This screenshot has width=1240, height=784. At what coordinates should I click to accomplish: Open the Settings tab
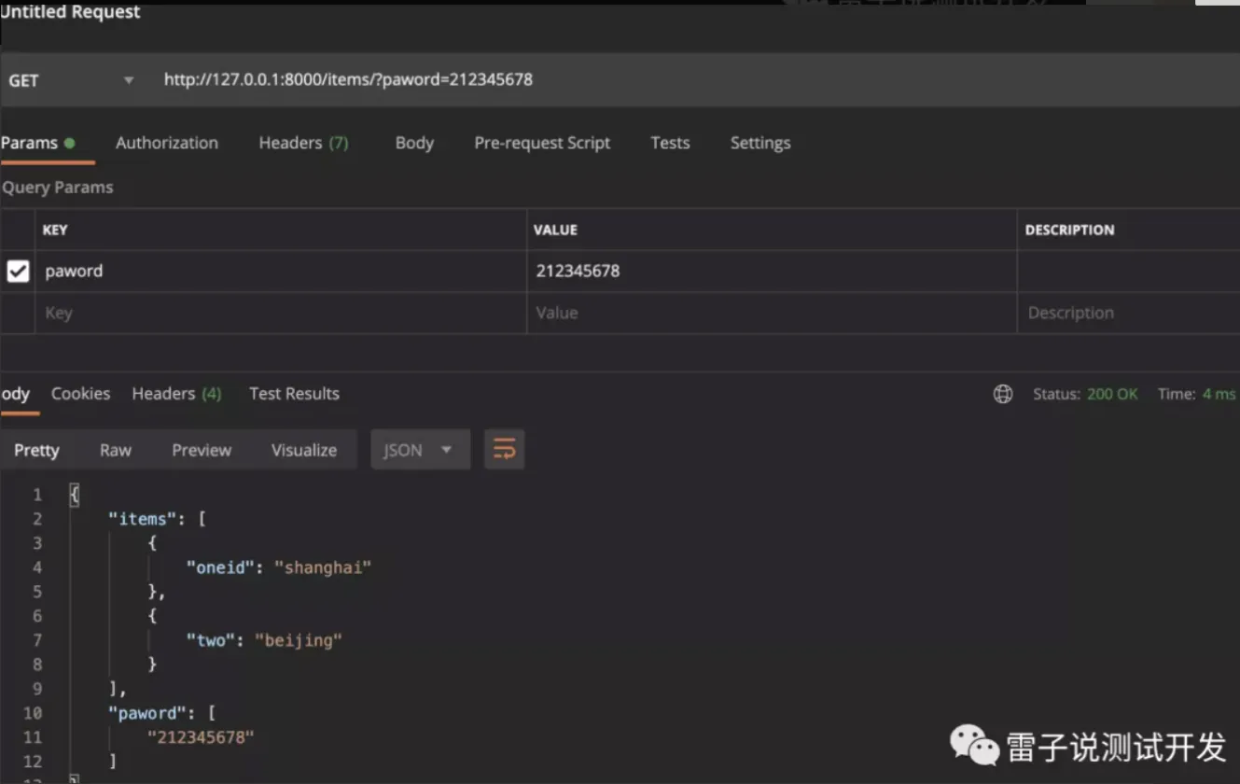pyautogui.click(x=760, y=143)
